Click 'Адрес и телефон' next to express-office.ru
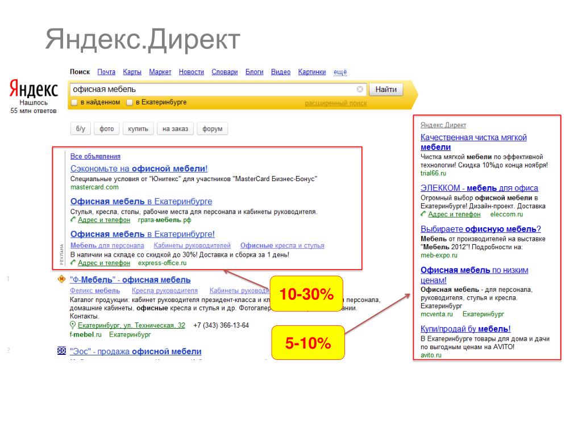582x436 pixels. pyautogui.click(x=104, y=263)
